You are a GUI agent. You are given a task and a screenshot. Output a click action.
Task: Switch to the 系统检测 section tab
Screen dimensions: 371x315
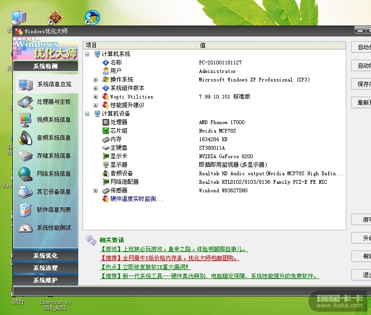[x=46, y=66]
